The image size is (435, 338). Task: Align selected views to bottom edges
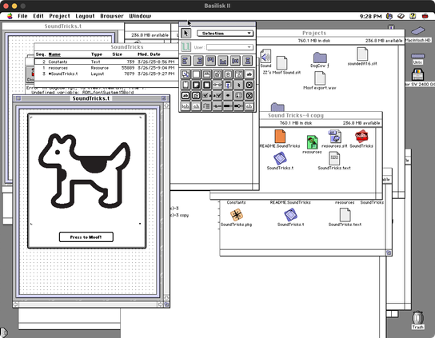[x=223, y=60]
